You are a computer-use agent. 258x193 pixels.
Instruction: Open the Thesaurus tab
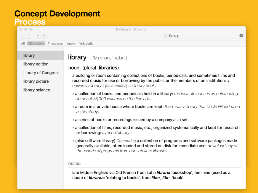[55, 44]
